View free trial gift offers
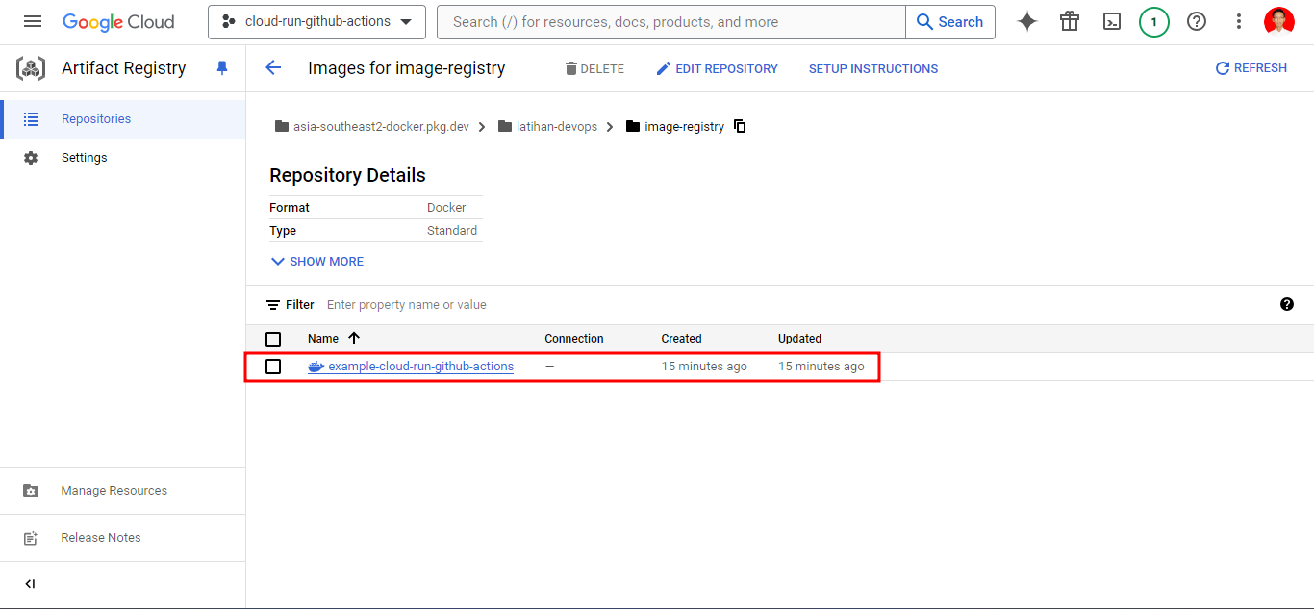Viewport: 1314px width, 609px height. point(1069,21)
